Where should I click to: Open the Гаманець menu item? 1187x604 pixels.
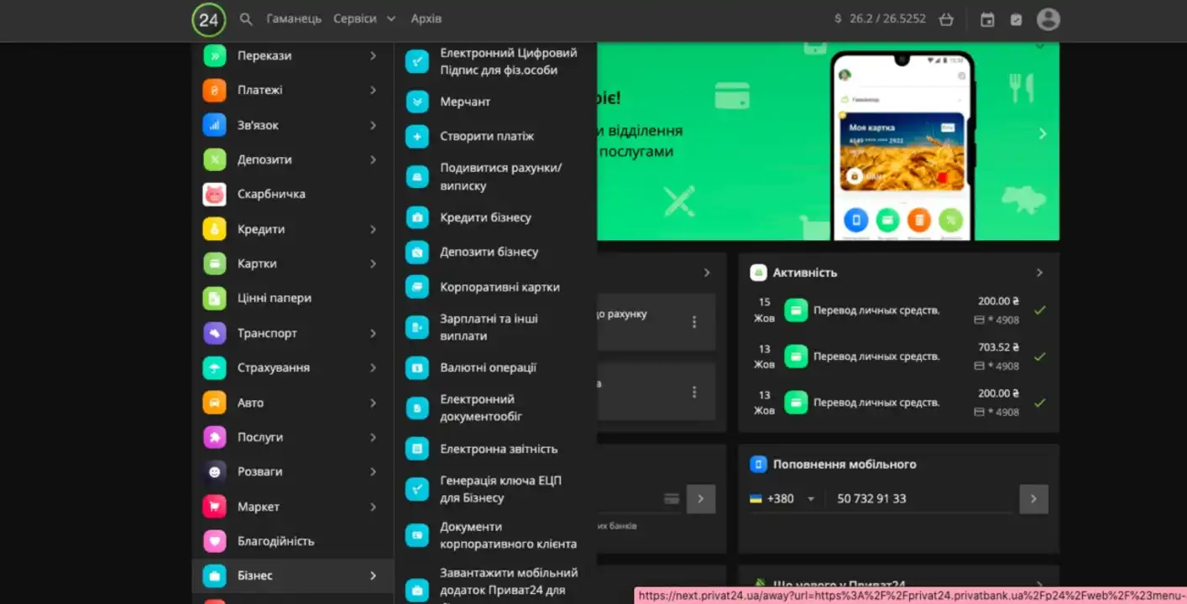[294, 18]
